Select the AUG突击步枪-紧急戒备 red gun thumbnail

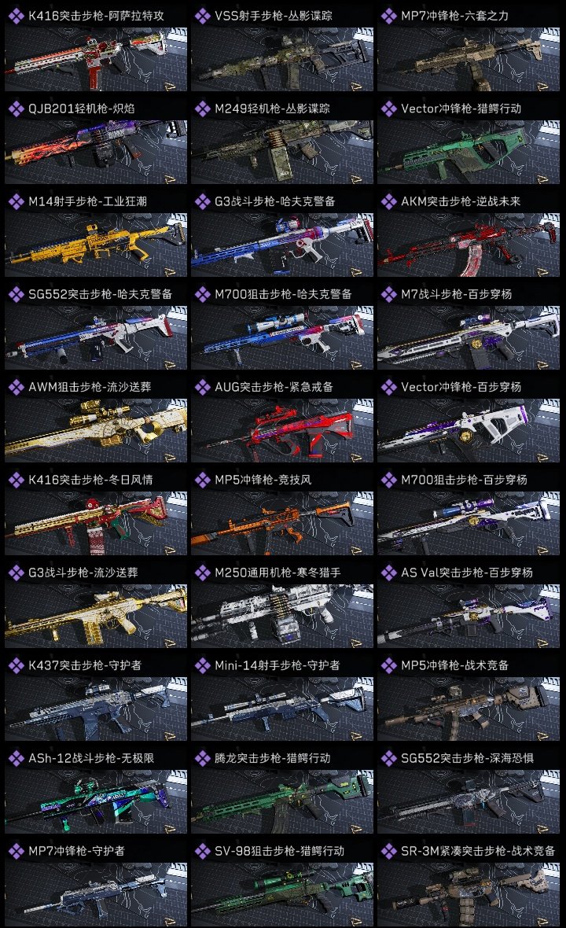pos(282,430)
